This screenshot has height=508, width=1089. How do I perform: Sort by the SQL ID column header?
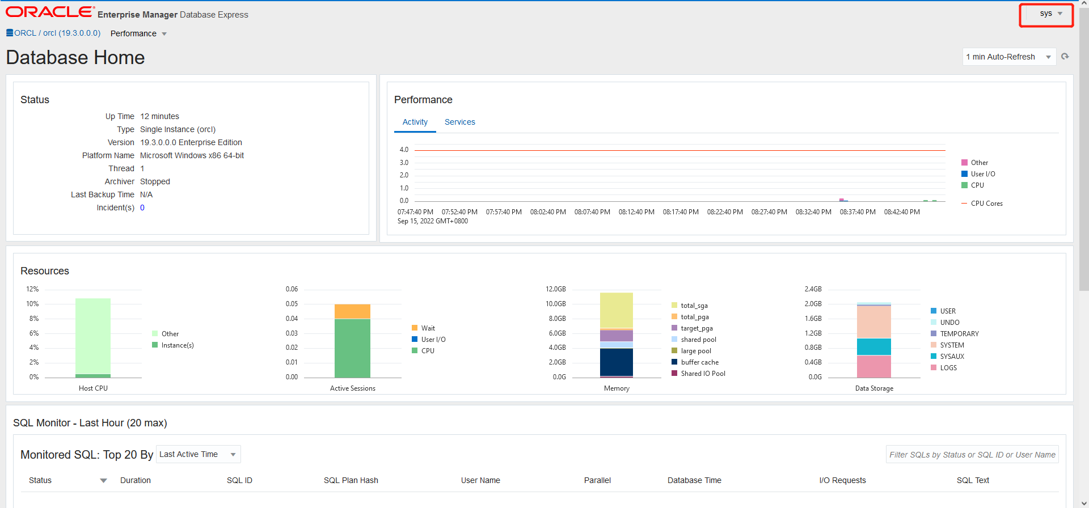pos(239,480)
